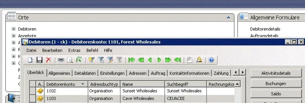
Task: Click the Document handling paperclip icon
Action: pos(190,60)
